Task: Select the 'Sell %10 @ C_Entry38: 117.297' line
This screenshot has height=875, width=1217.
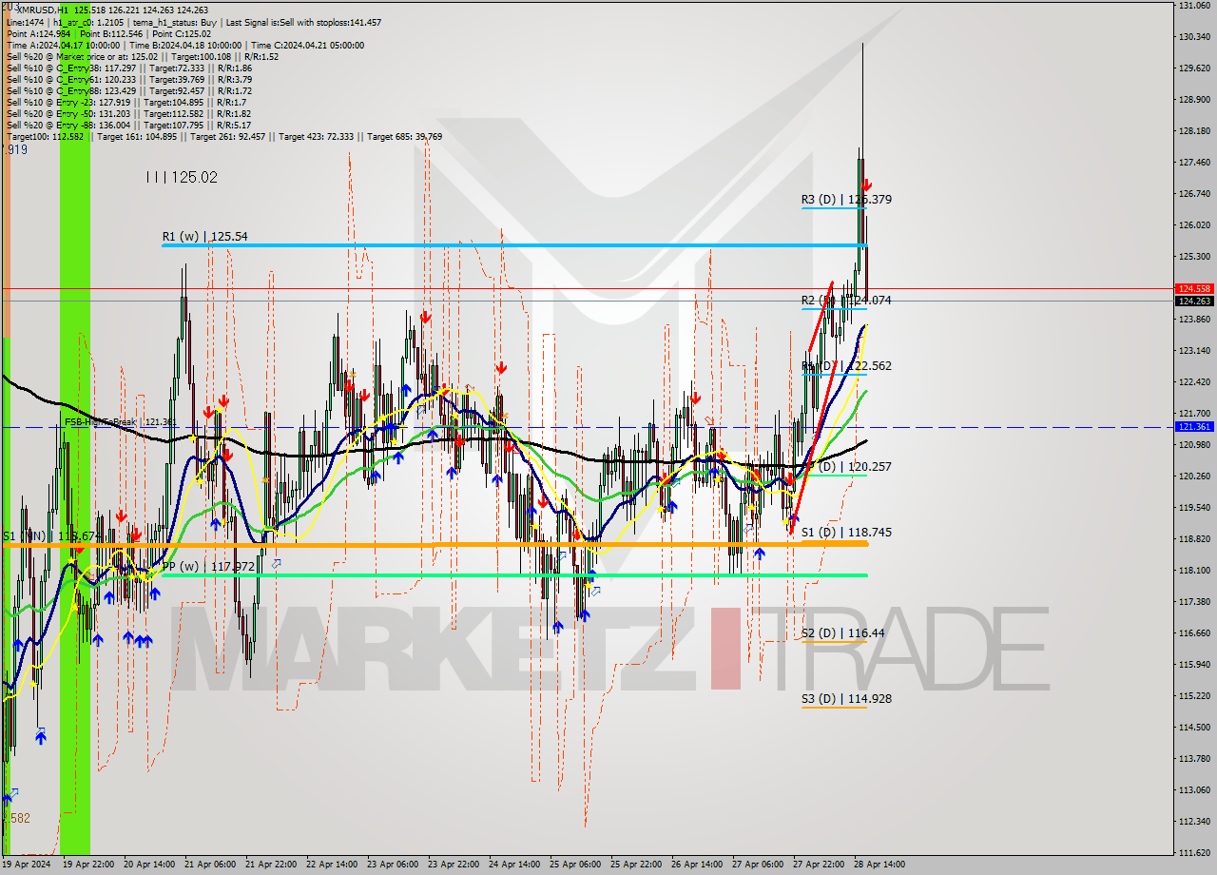Action: coord(129,68)
